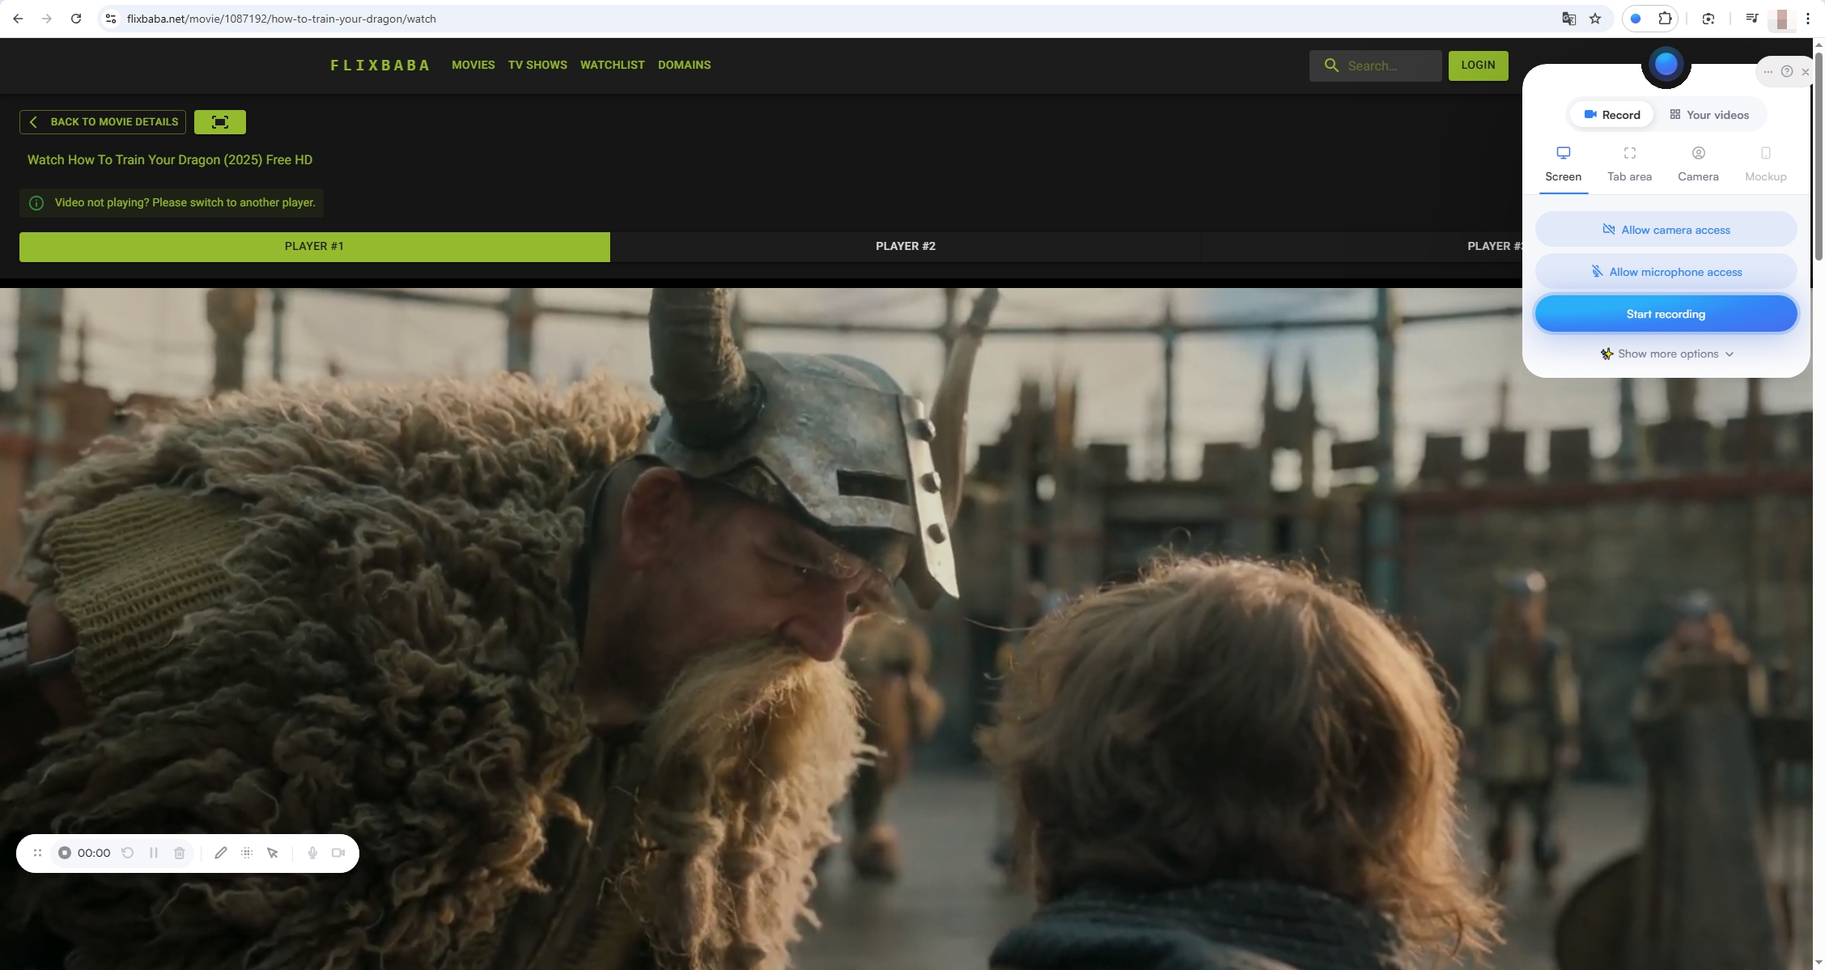Select the blur tool dotted icon
1825x970 pixels.
pos(247,853)
